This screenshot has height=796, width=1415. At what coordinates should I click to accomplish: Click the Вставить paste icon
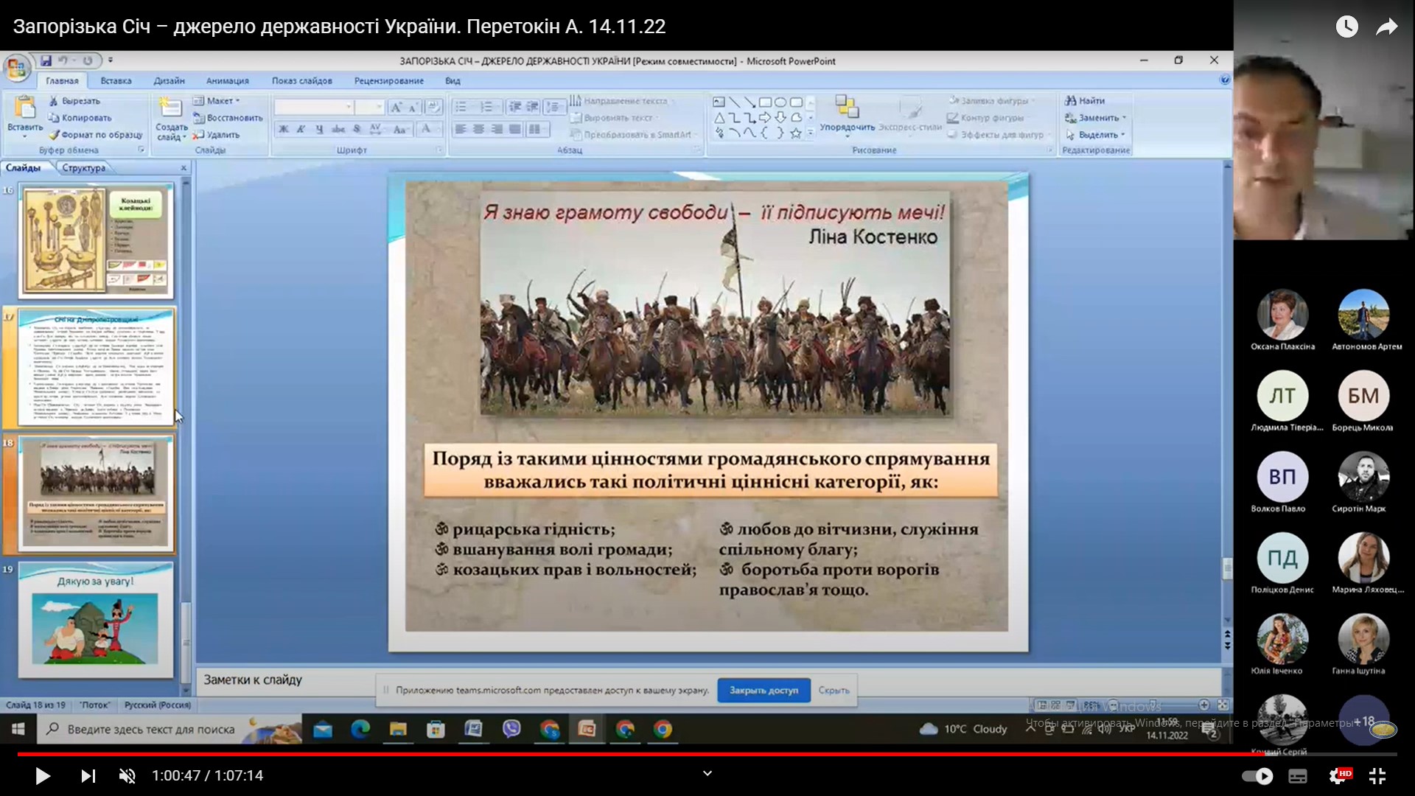pos(24,108)
